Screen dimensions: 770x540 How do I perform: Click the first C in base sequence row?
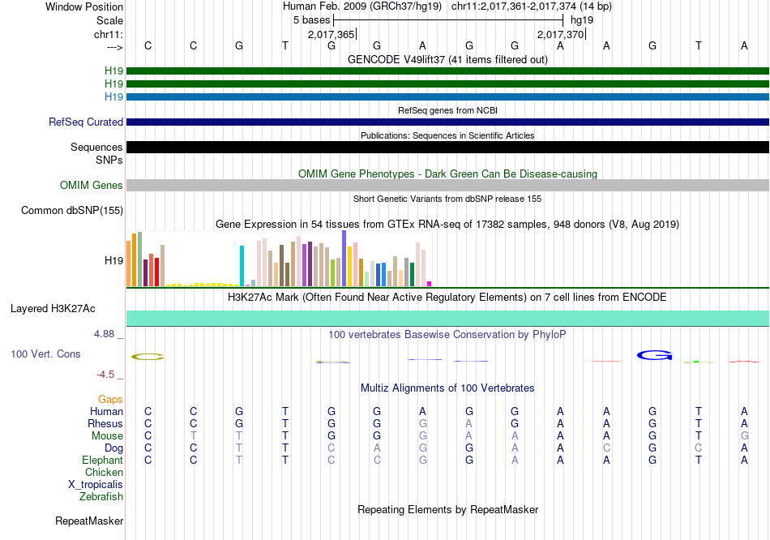[x=148, y=45]
